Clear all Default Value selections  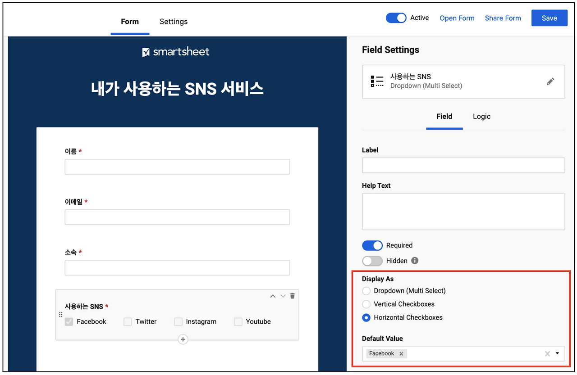pos(547,354)
